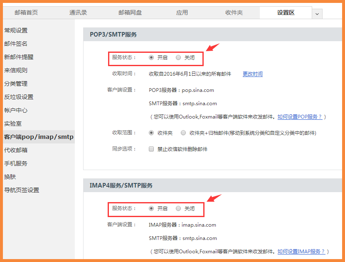Open the tab overflow dropdown arrow
Image resolution: width=345 pixels, height=262 pixels.
click(317, 14)
